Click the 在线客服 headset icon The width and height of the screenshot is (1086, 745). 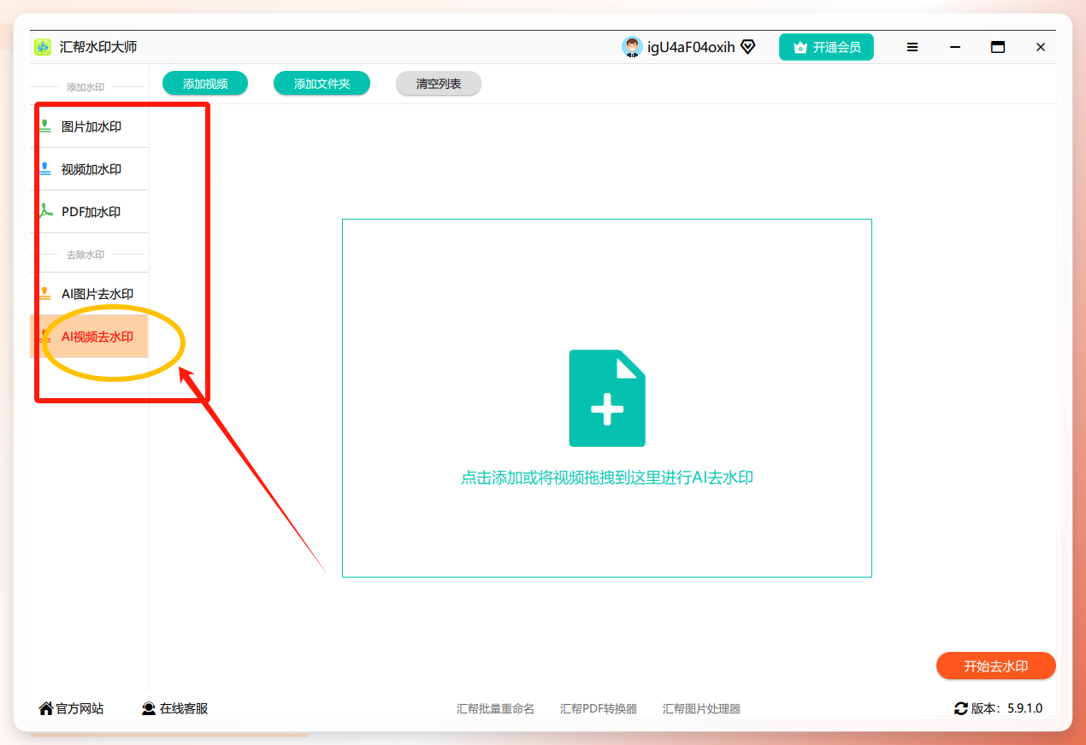click(x=149, y=708)
